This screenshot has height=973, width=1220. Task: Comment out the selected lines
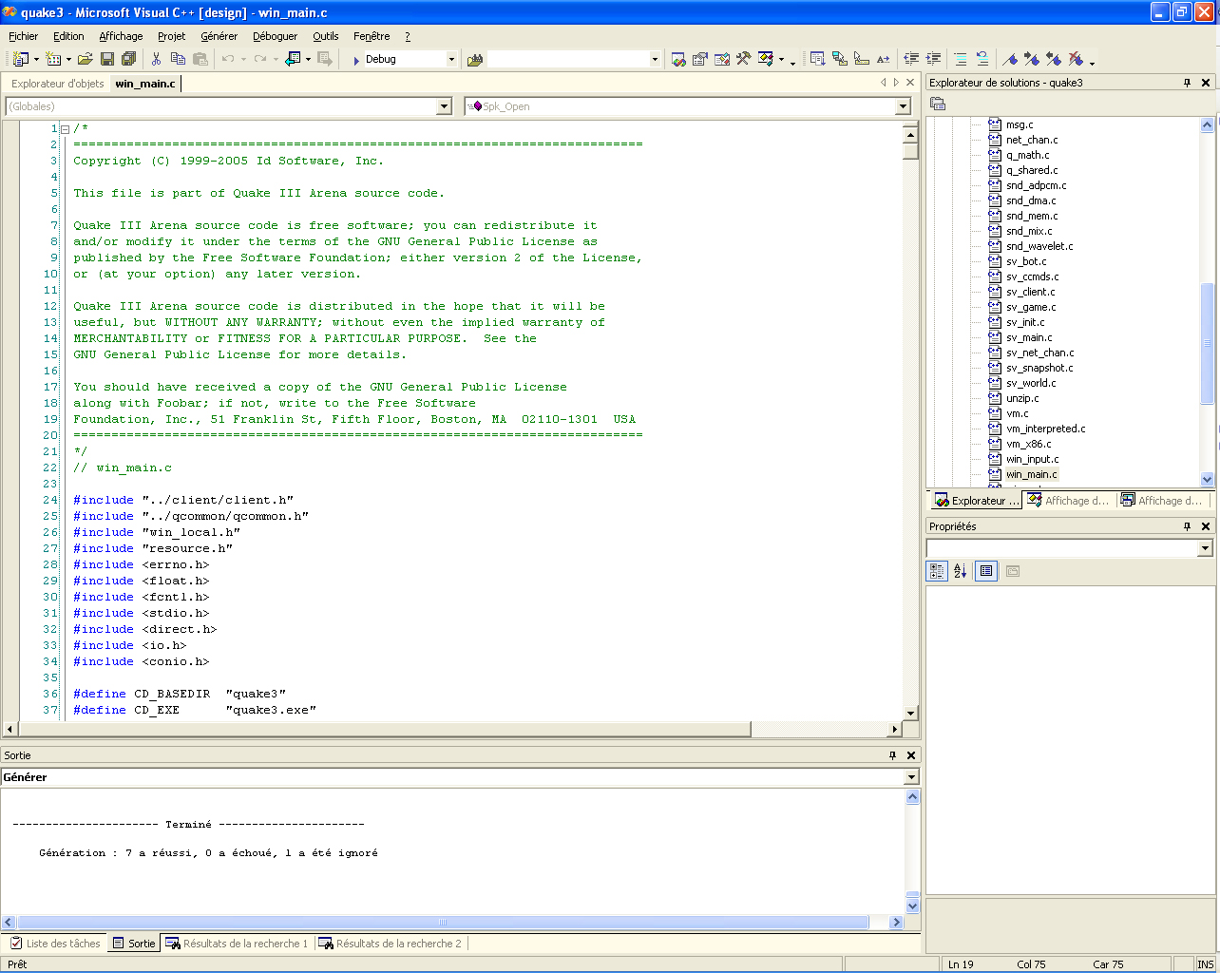[961, 59]
